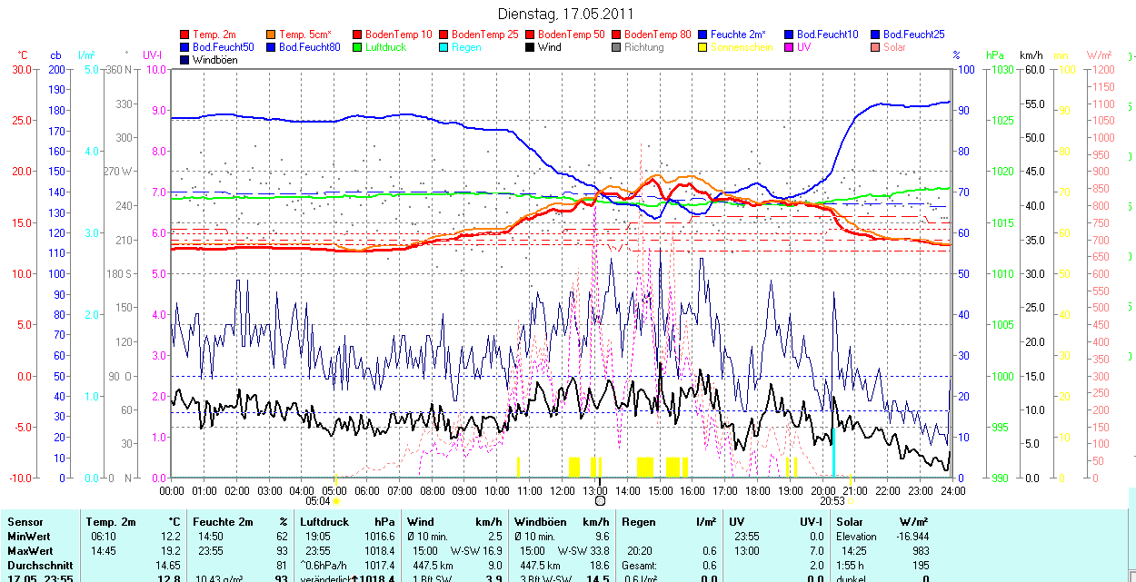
Task: Select the orange Temp. 5cm legend swatch
Action: point(272,35)
